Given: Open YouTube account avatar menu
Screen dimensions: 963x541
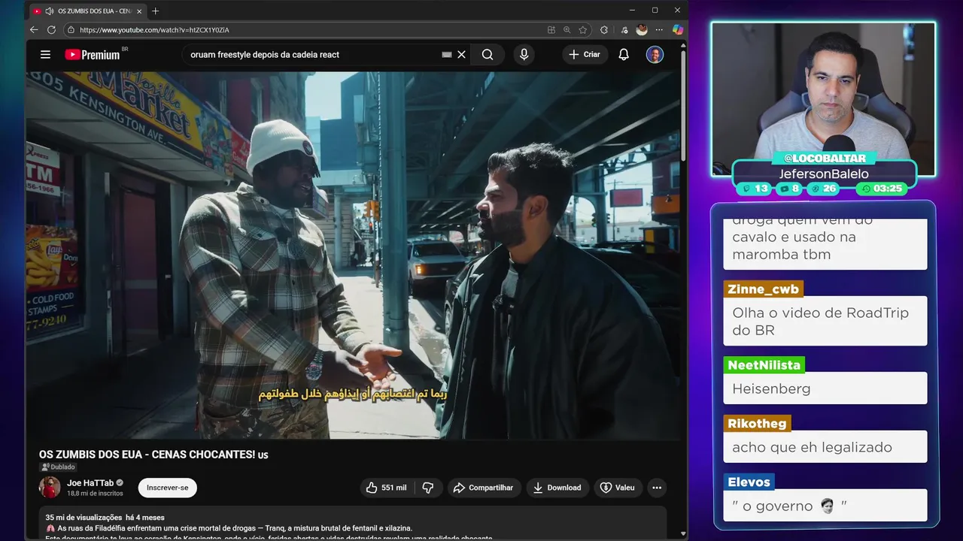Looking at the screenshot, I should (x=655, y=55).
